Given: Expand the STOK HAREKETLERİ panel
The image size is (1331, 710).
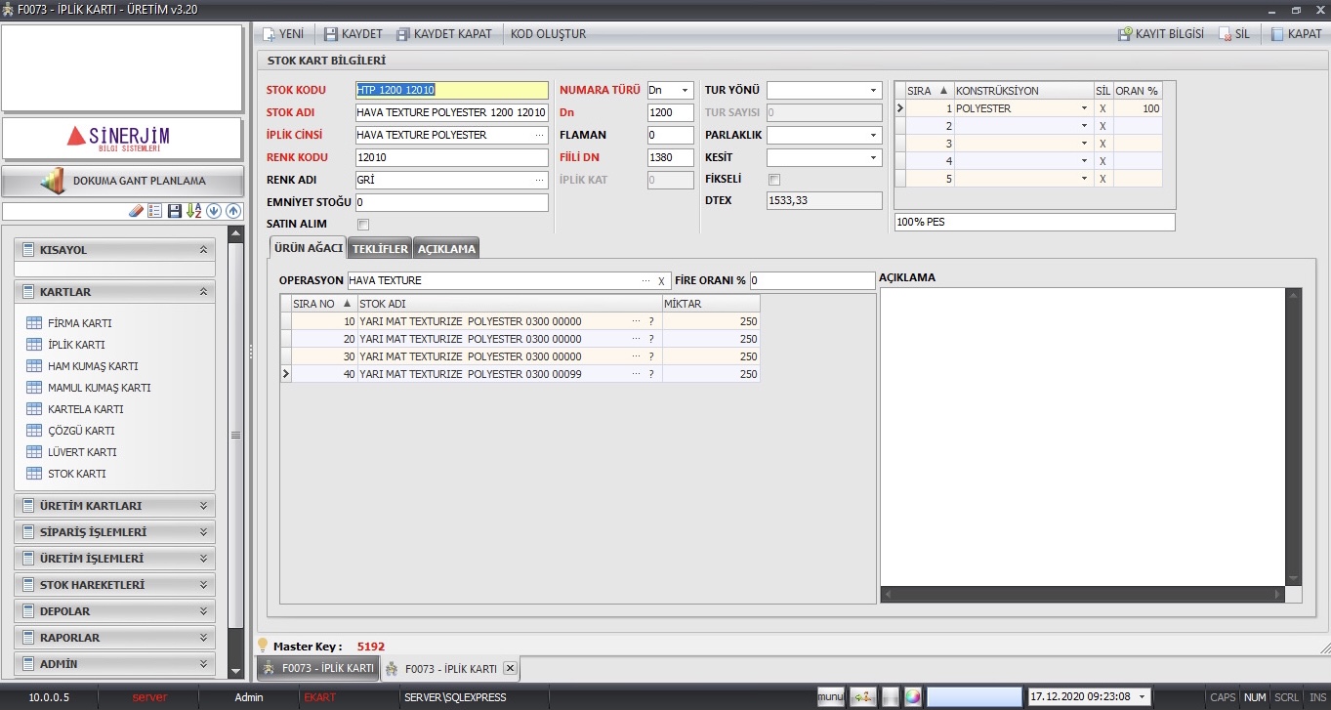Looking at the screenshot, I should [x=204, y=585].
